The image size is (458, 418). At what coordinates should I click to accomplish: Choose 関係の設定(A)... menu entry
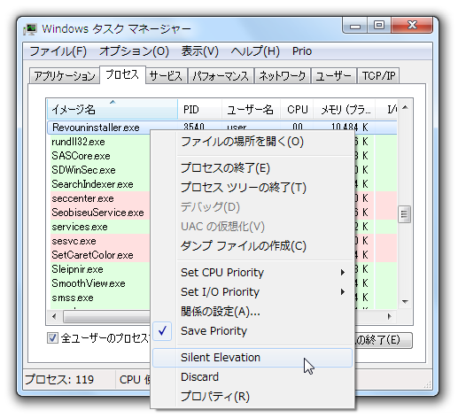tap(252, 311)
